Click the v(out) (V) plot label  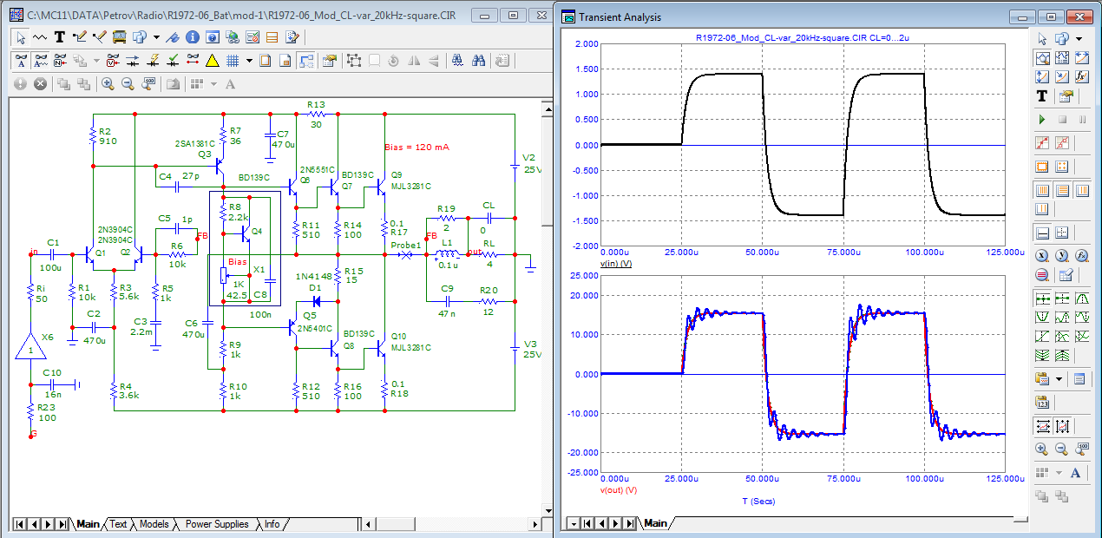pyautogui.click(x=619, y=489)
